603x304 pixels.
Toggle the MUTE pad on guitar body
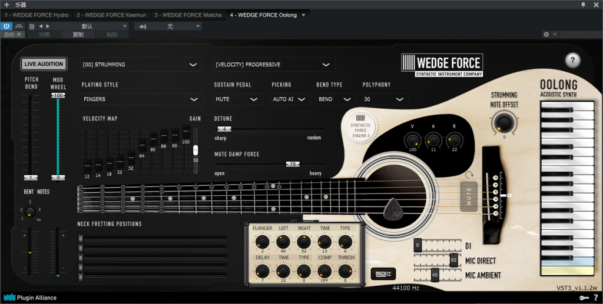[x=469, y=196]
